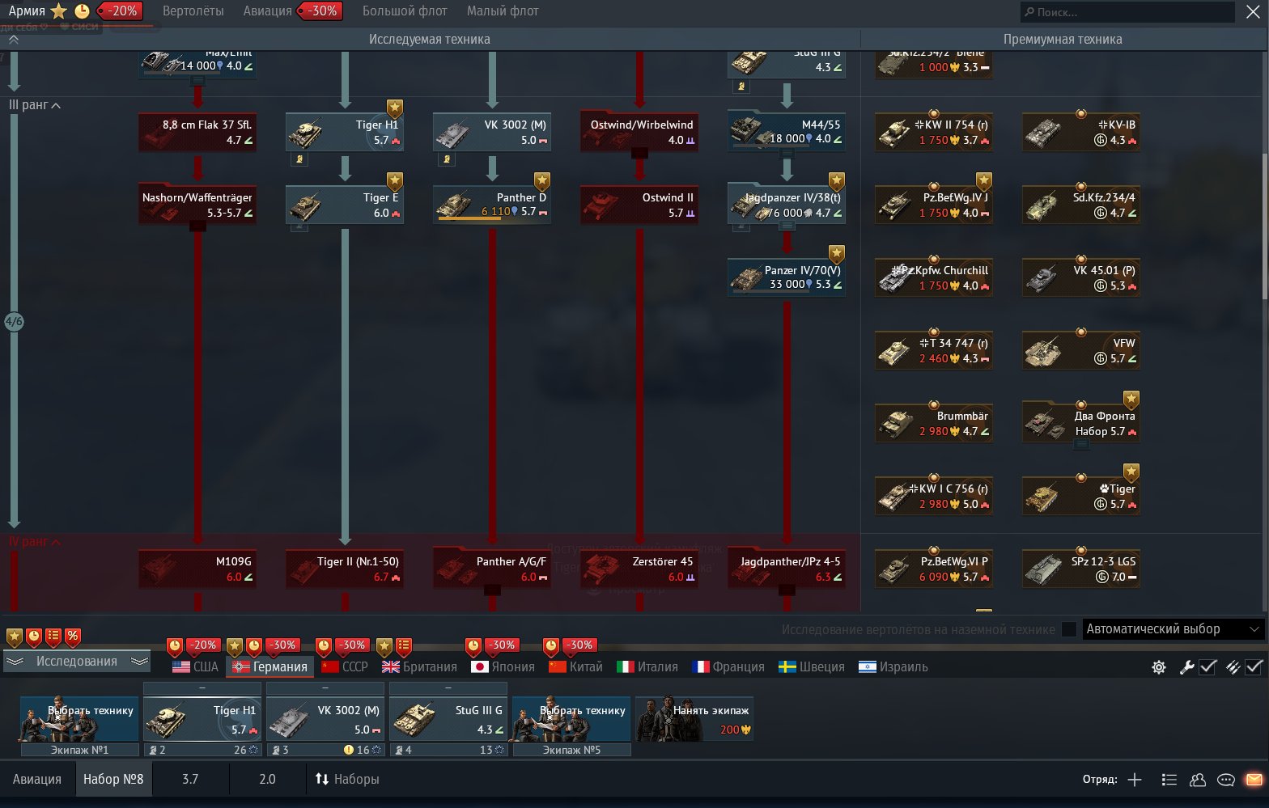The image size is (1269, 808).
Task: Open the mail envelope icon
Action: (1254, 780)
